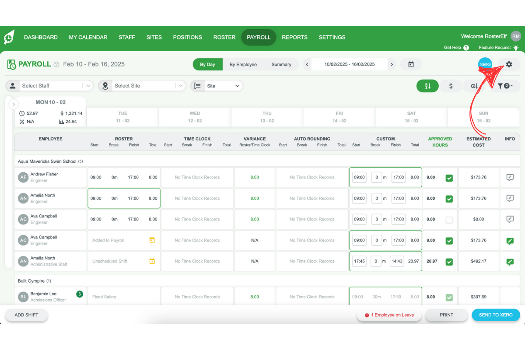Click the Xero integration icon
Screen dimensions: 525x350
(x=485, y=64)
